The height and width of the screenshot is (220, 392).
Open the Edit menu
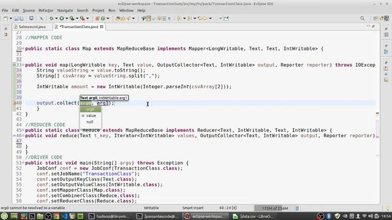(x=15, y=10)
